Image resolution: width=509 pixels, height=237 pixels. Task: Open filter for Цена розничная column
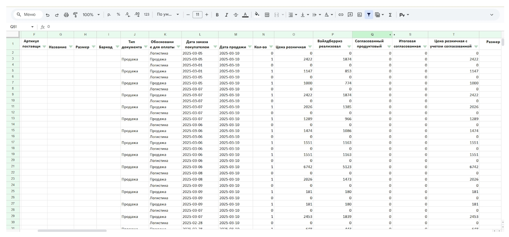click(311, 47)
